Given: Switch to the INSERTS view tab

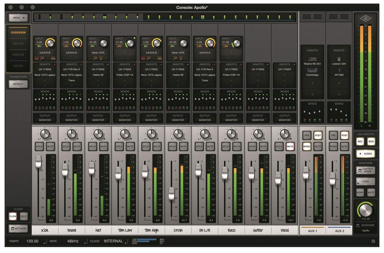Looking at the screenshot, I should 18,55.
